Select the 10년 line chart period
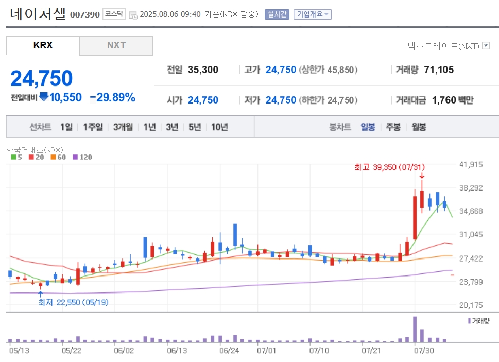This screenshot has width=499, height=362. click(x=219, y=127)
